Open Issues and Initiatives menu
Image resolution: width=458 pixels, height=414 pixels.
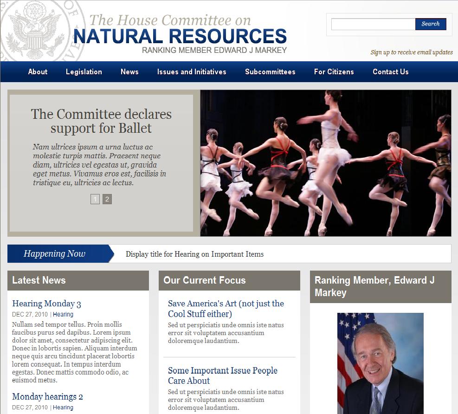192,72
